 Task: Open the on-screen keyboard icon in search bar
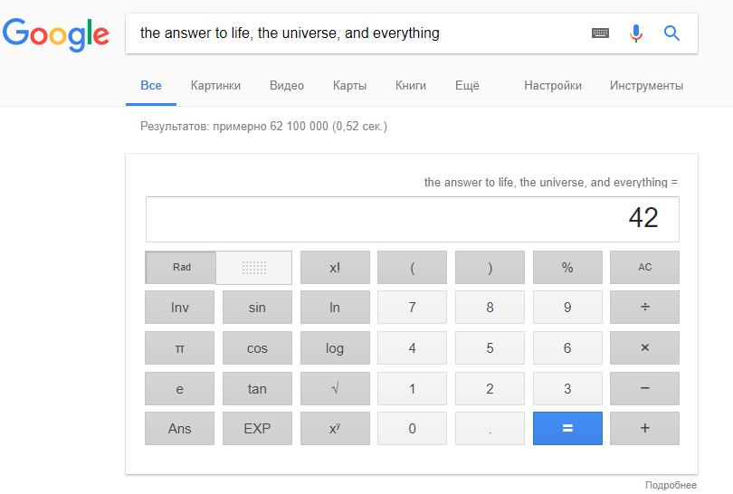coord(600,33)
